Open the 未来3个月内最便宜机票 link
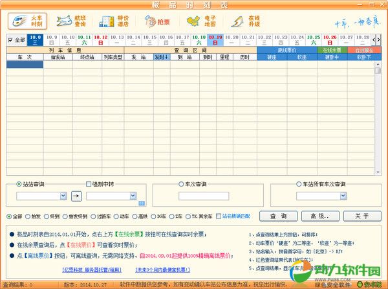388x289 pixels. 162,270
